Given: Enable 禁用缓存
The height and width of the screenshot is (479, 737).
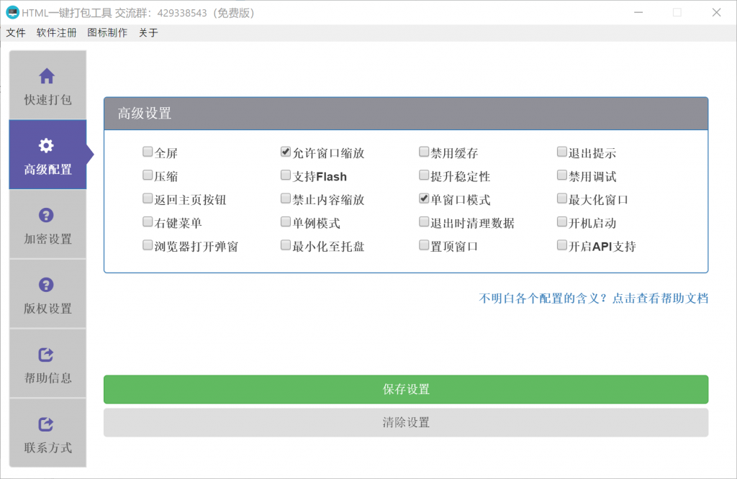Looking at the screenshot, I should pyautogui.click(x=424, y=152).
